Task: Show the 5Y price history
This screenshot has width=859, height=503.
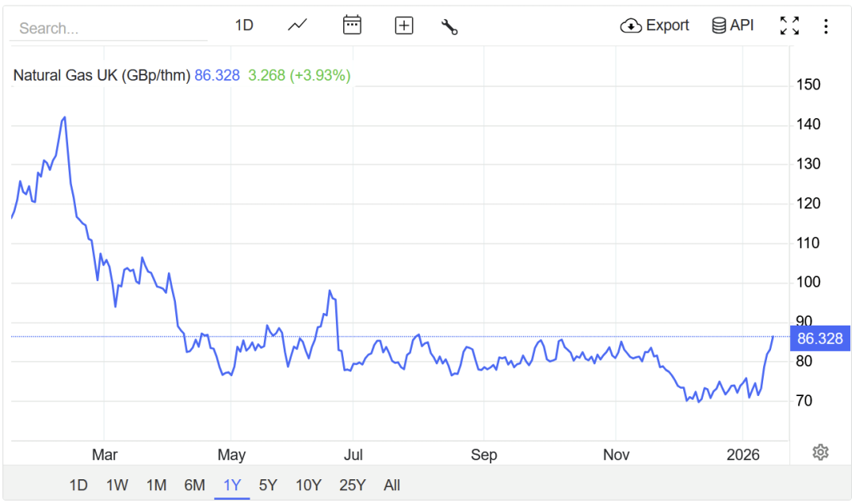Action: pyautogui.click(x=268, y=485)
